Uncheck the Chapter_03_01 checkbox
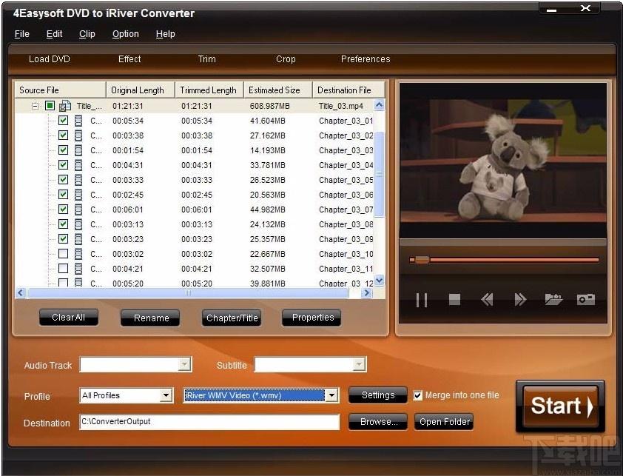Viewport: 623px width, 476px height. tap(63, 120)
